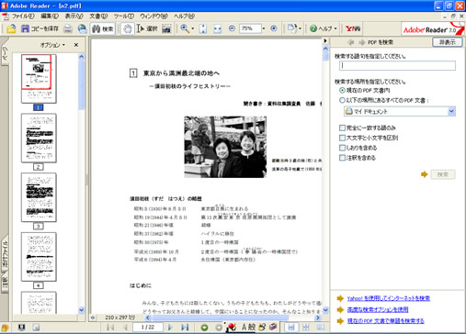
Task: Go to first page button
Action: click(110, 328)
